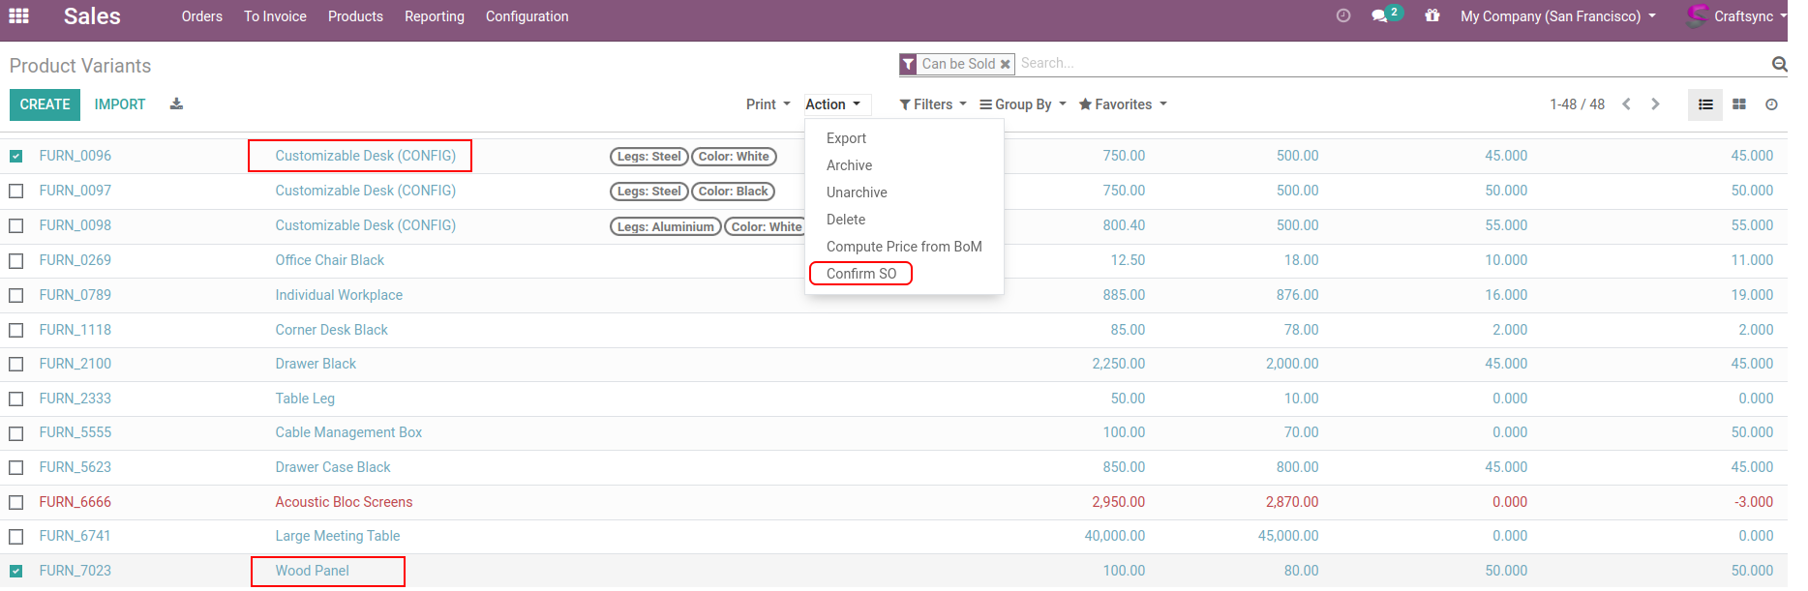Click the download export icon beside Import
This screenshot has height=591, width=1808.
click(x=176, y=104)
